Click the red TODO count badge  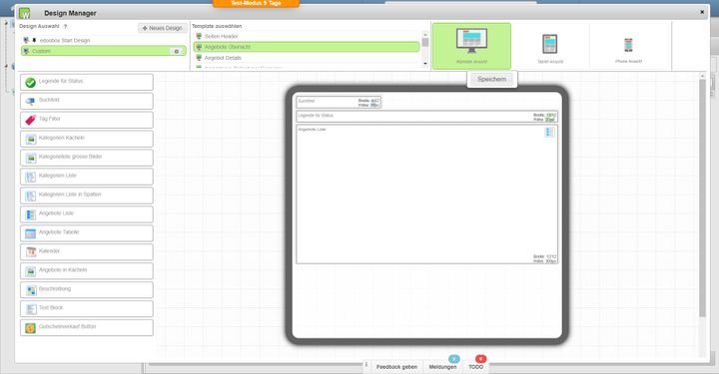[x=480, y=359]
